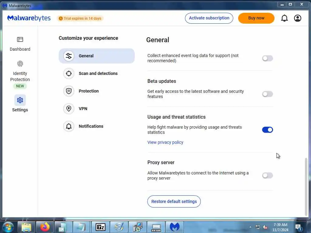
Task: Disable usage and threat statistics toggle
Action: pyautogui.click(x=267, y=130)
